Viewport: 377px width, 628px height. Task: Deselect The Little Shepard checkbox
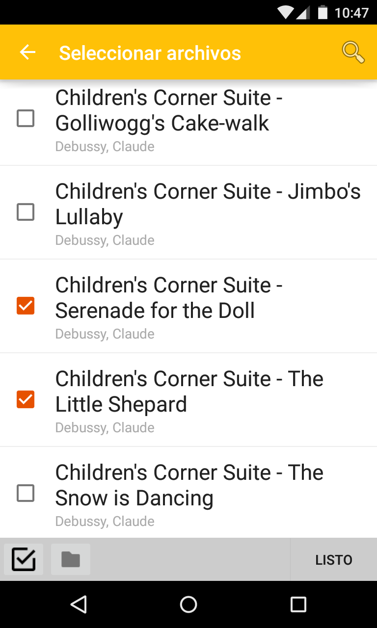(26, 399)
